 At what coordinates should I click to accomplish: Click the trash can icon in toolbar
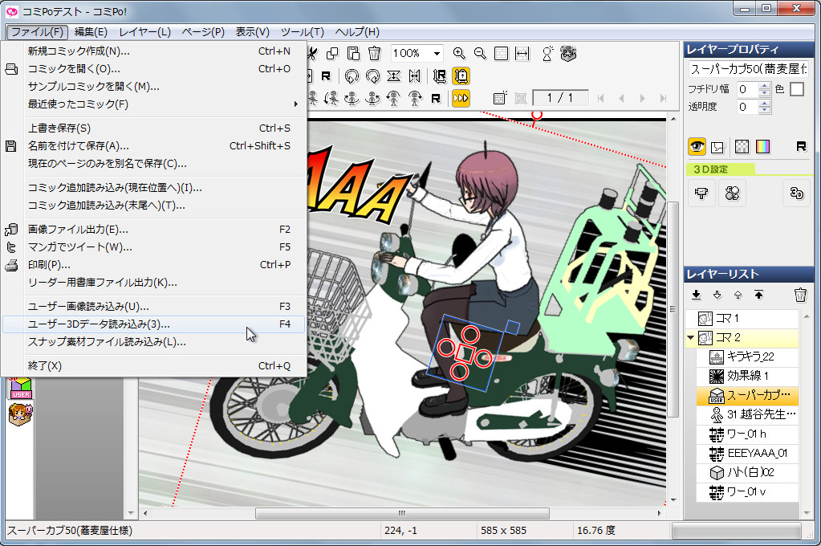pos(374,53)
